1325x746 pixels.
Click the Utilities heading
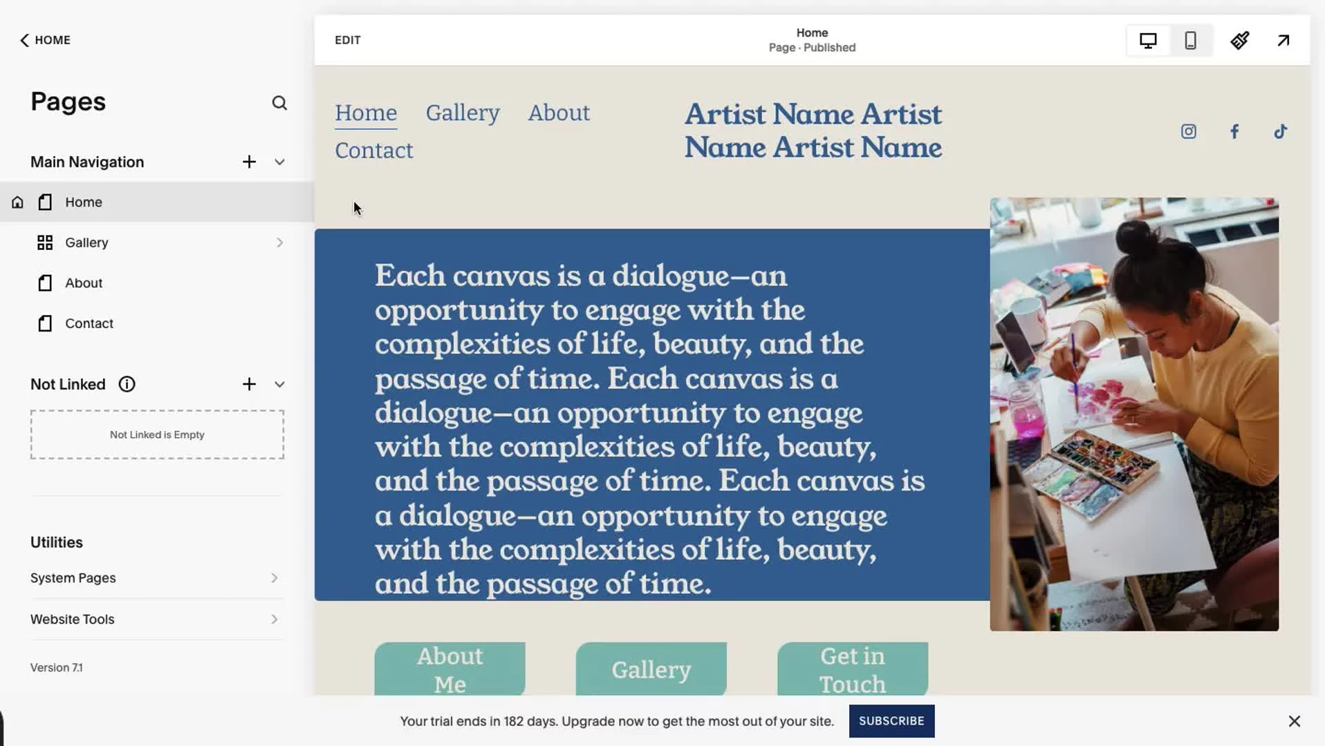point(57,542)
